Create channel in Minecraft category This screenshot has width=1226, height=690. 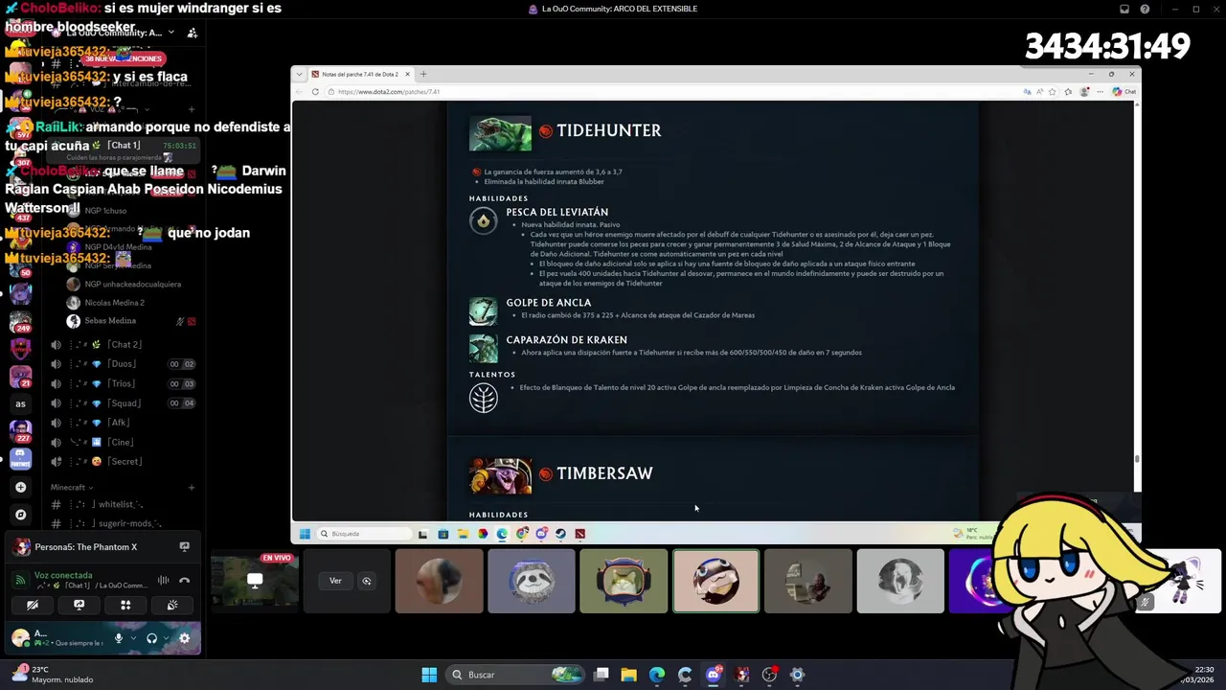tap(191, 487)
